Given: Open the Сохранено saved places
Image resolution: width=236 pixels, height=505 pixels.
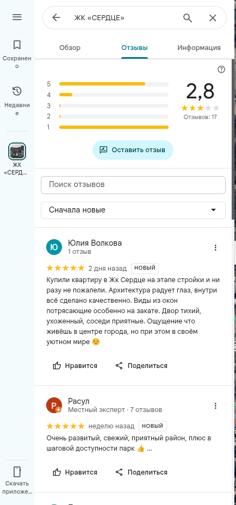Looking at the screenshot, I should point(17,54).
